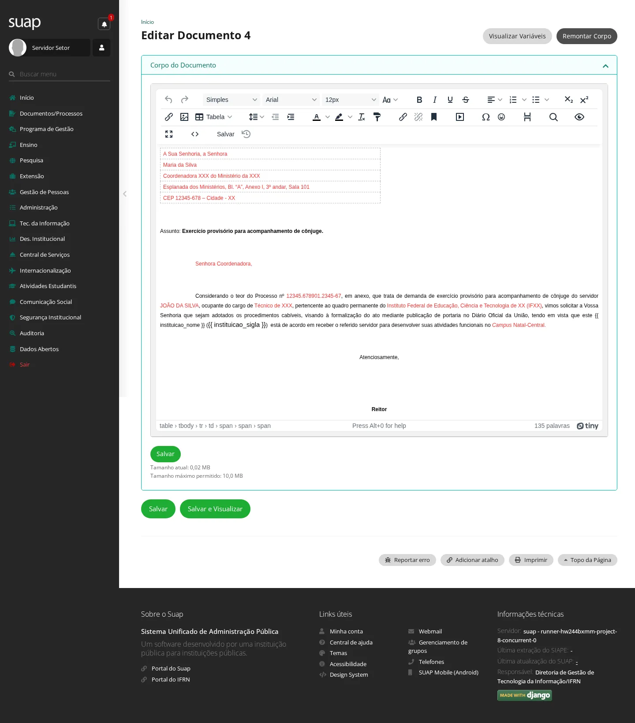The width and height of the screenshot is (635, 723).
Task: Click the Buscar menu search field
Action: [x=60, y=74]
